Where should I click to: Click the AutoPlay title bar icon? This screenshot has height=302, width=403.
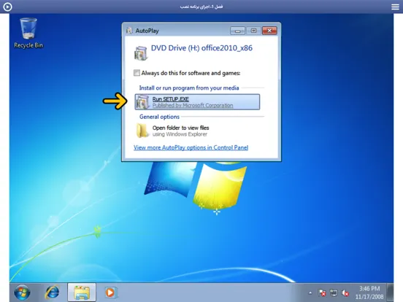tap(129, 31)
